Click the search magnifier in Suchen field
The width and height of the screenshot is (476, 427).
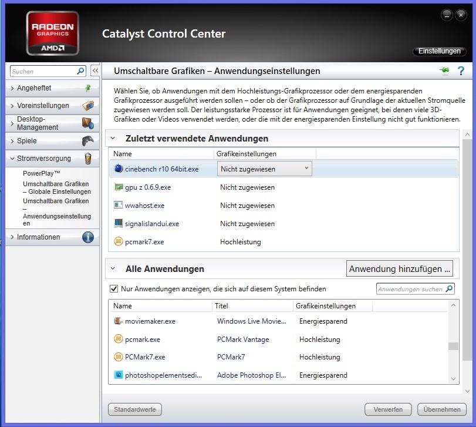[x=80, y=71]
